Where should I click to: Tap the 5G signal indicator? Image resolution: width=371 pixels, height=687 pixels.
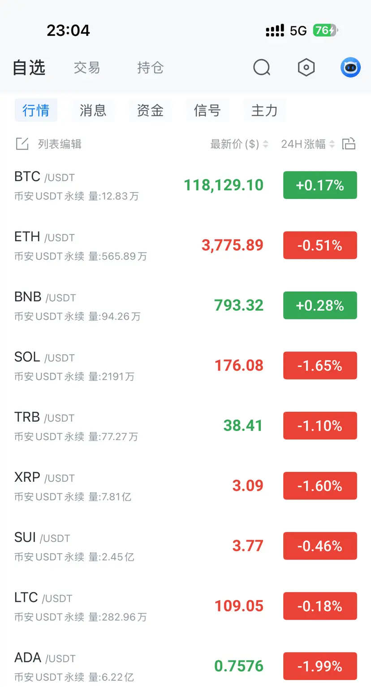coord(298,31)
